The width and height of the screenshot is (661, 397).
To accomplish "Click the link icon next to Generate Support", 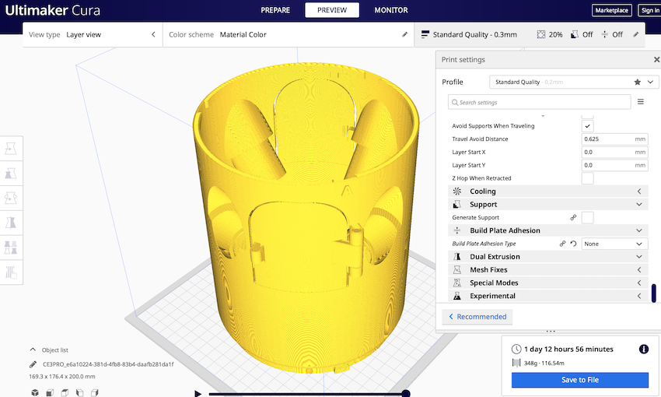I will pyautogui.click(x=573, y=218).
